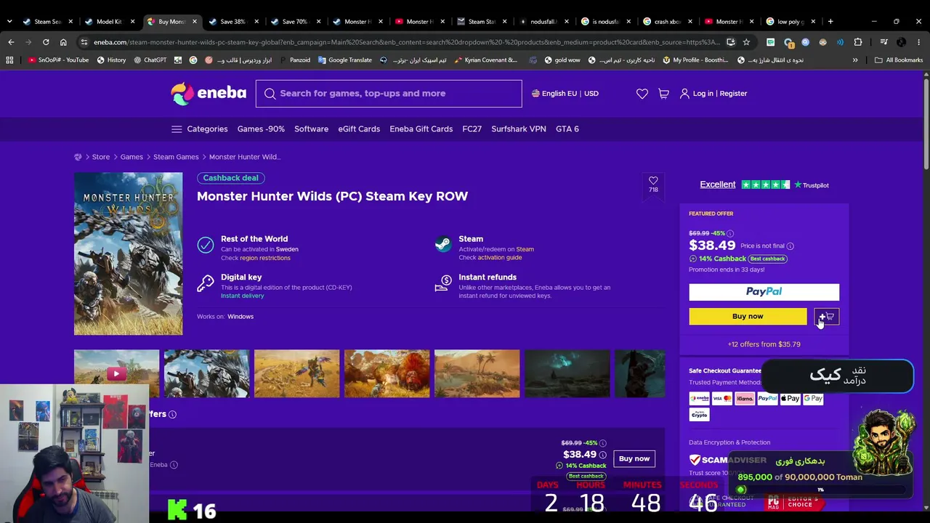
Task: Open the apps grid icon in the bookmarks bar
Action: click(x=9, y=60)
